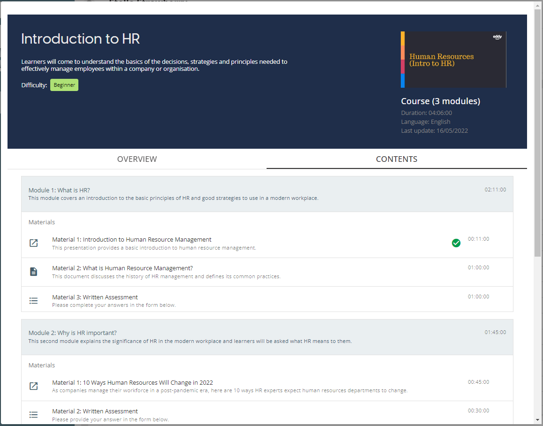The height and width of the screenshot is (426, 543).
Task: Click external link icon for Material 1 Introduction
Action: point(33,243)
